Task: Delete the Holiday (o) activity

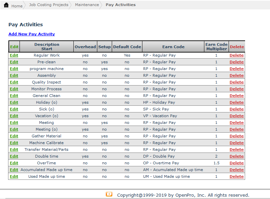Action: click(x=236, y=102)
